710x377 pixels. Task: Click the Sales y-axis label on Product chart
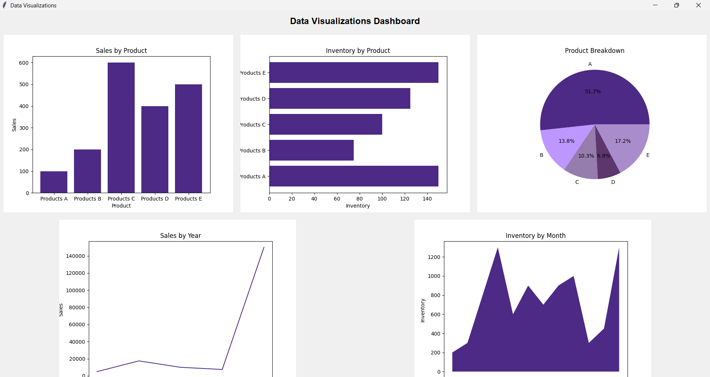pyautogui.click(x=14, y=125)
